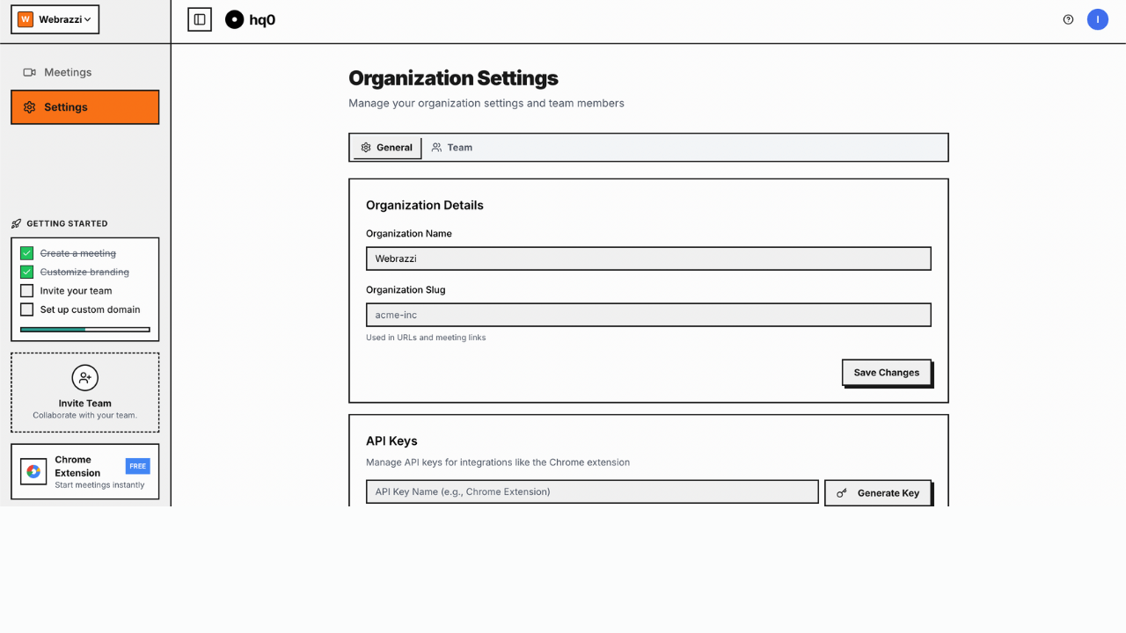This screenshot has height=633, width=1126.
Task: Click the Getting Started progress bar
Action: [x=84, y=328]
